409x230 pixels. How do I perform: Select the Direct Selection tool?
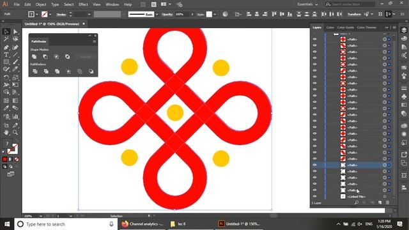pos(15,31)
